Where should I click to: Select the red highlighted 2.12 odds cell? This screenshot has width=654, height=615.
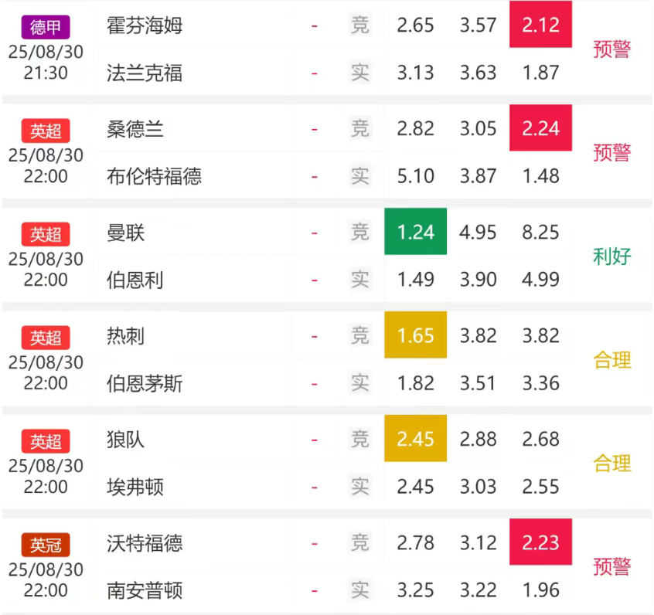point(540,25)
